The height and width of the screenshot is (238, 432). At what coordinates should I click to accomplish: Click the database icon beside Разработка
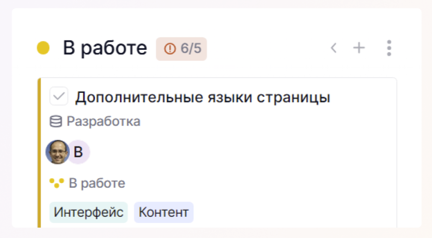point(56,122)
